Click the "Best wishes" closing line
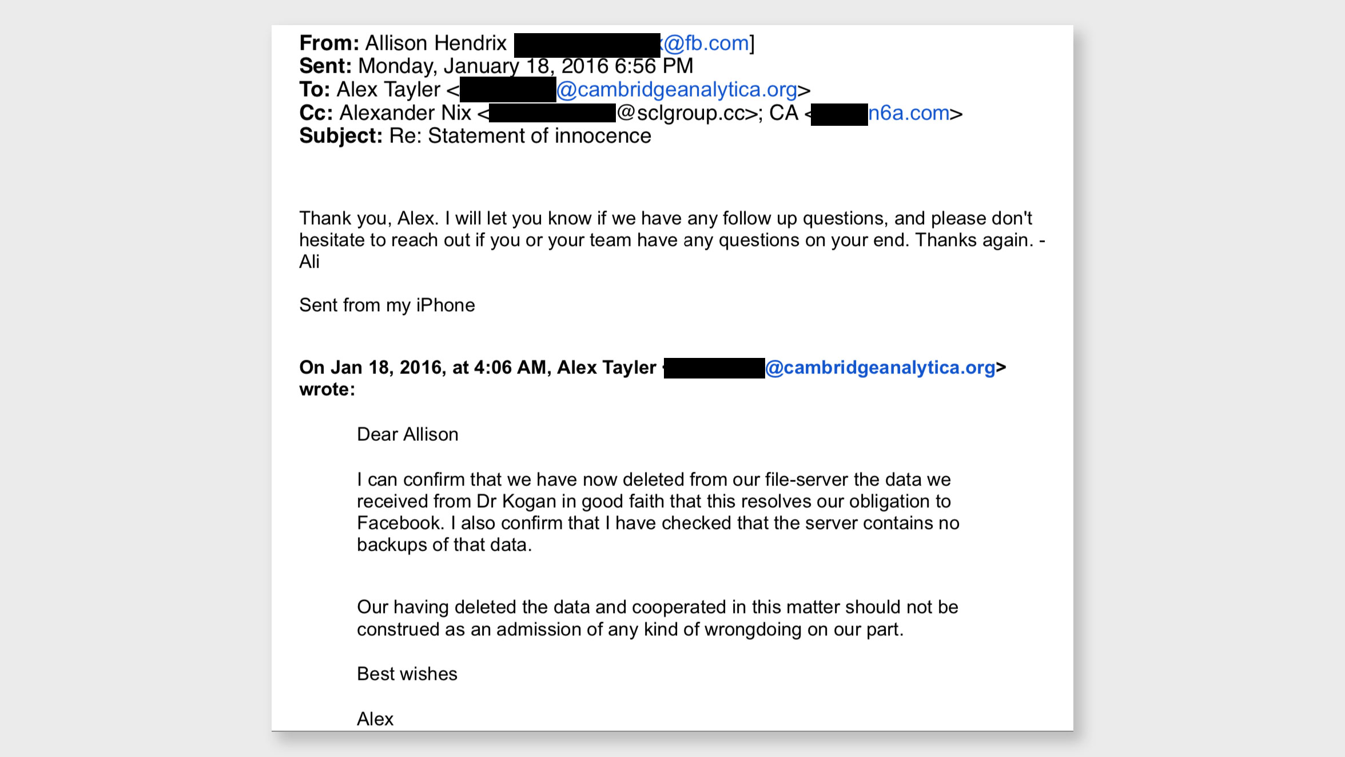This screenshot has width=1345, height=757. [x=407, y=674]
